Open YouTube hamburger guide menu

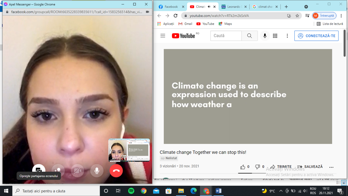click(163, 36)
